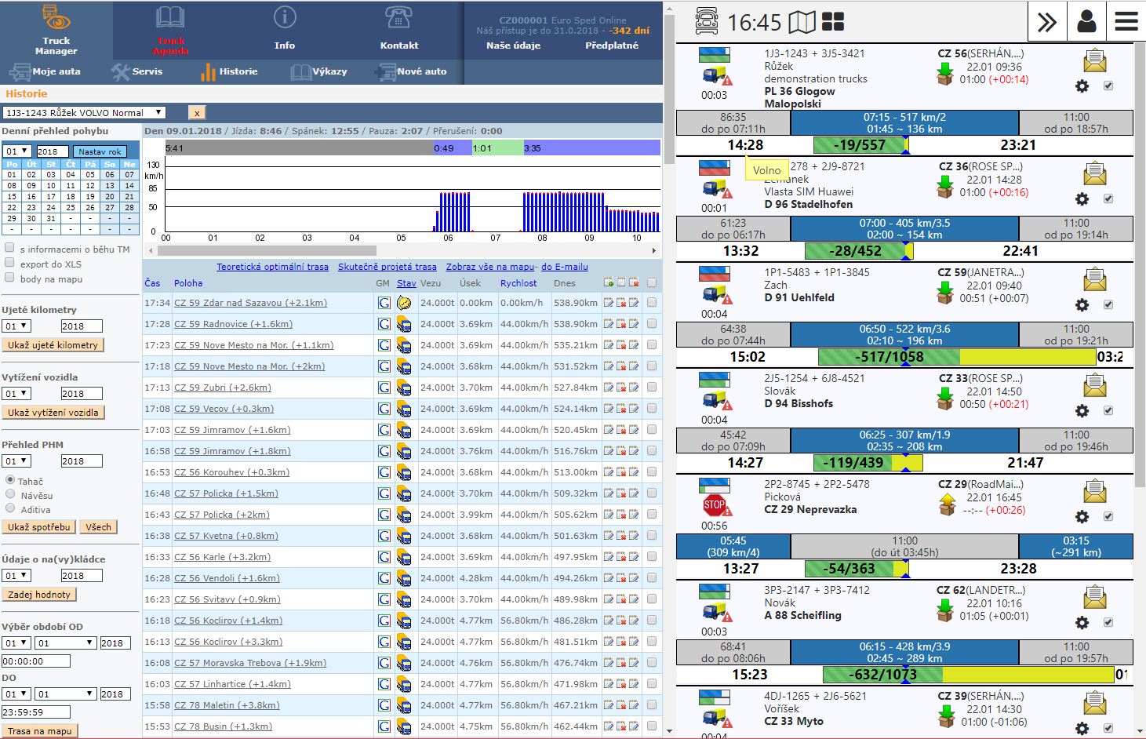Open month dropdown under Ujeté kilometry
Viewport: 1146px width, 739px height.
coord(16,326)
